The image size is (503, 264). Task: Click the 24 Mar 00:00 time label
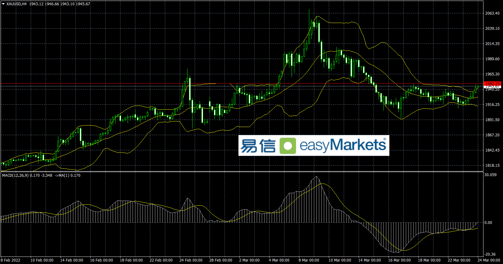tap(489, 260)
